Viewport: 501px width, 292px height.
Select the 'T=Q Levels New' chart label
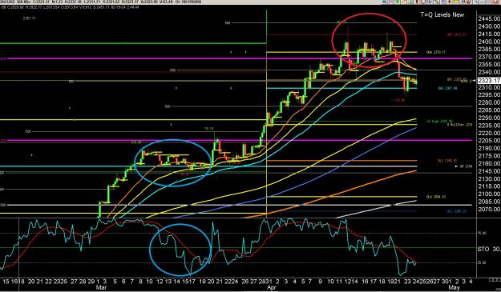coord(442,14)
